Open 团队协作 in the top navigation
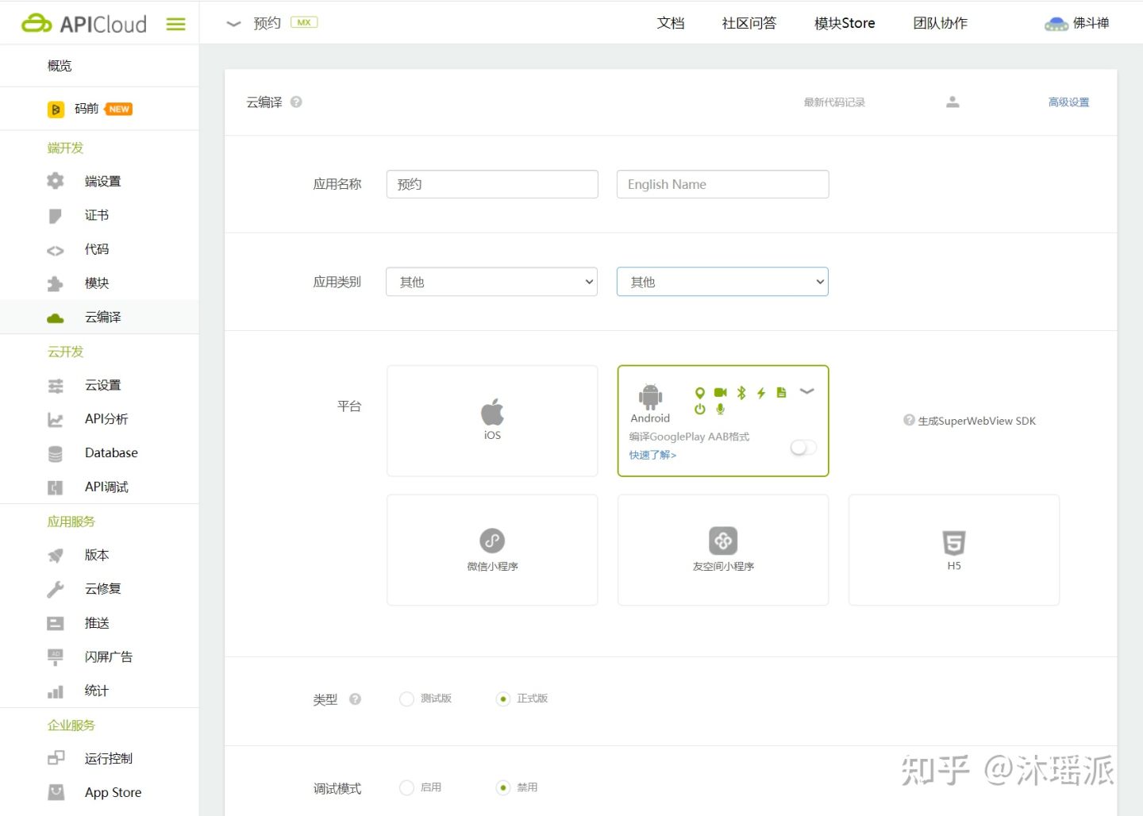This screenshot has width=1143, height=816. click(940, 23)
